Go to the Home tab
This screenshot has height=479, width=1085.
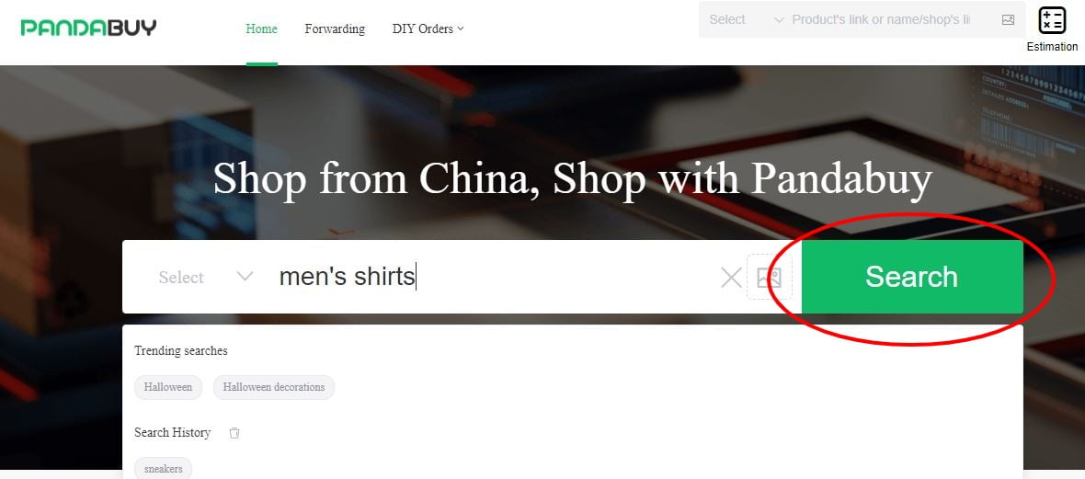[x=261, y=29]
